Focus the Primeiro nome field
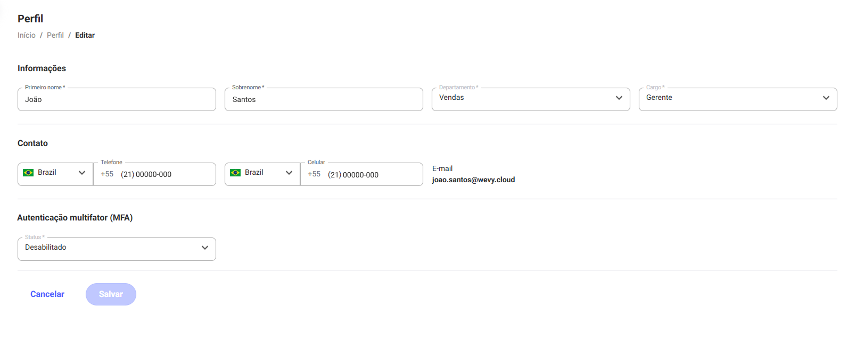 [x=117, y=99]
